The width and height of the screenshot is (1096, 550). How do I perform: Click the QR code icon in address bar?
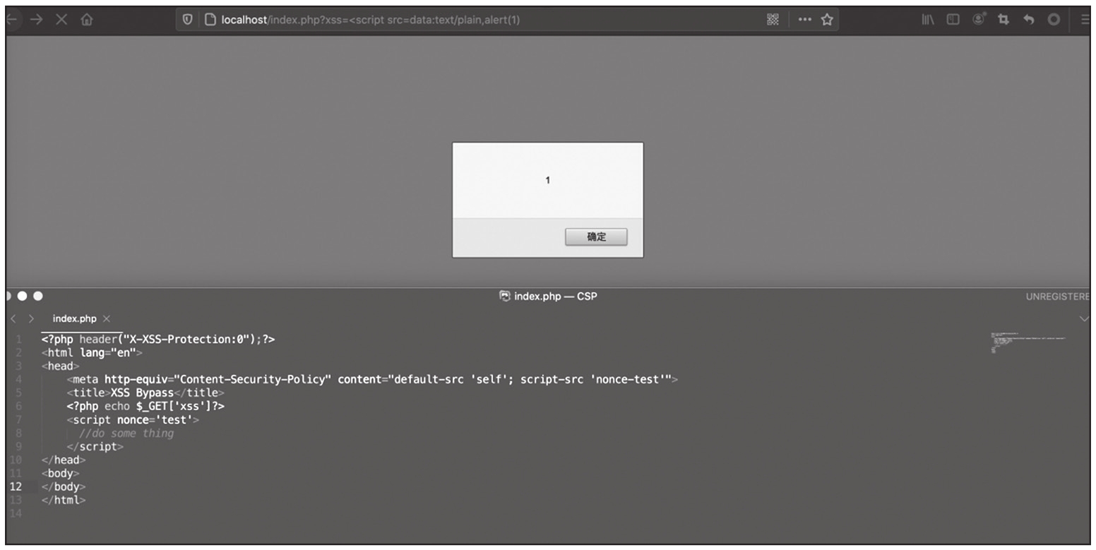tap(773, 20)
